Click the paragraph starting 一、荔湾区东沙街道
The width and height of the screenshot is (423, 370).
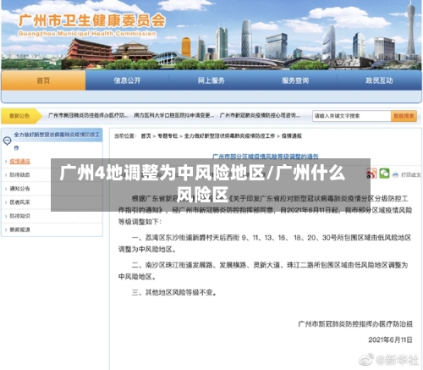click(x=265, y=243)
